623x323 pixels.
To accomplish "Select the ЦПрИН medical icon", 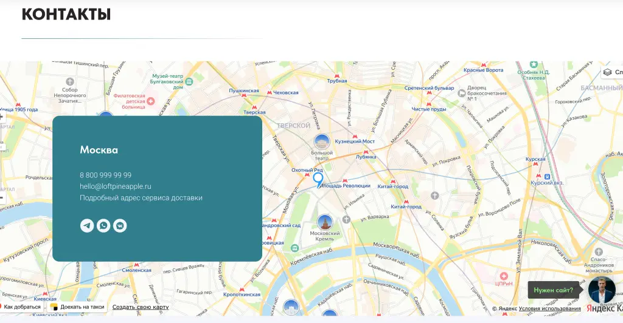I will (x=504, y=276).
